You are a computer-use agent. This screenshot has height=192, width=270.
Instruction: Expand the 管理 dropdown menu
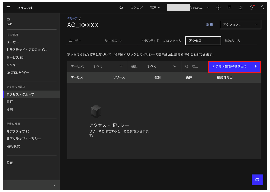[155, 8]
